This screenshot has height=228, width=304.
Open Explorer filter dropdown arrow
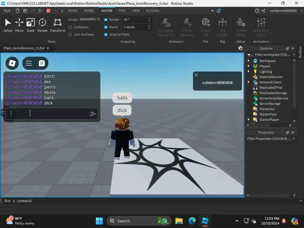click(294, 55)
